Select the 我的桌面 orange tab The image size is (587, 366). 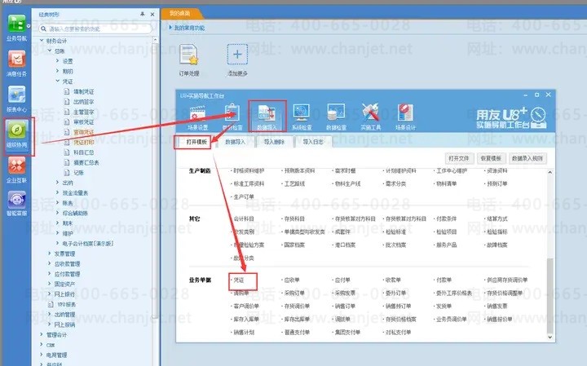click(180, 14)
